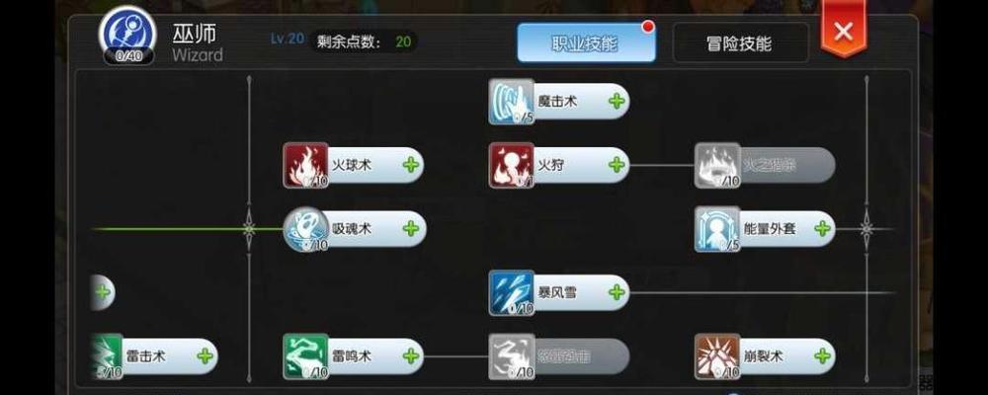Tap the greyed-out fire ring skill icon

[717, 165]
